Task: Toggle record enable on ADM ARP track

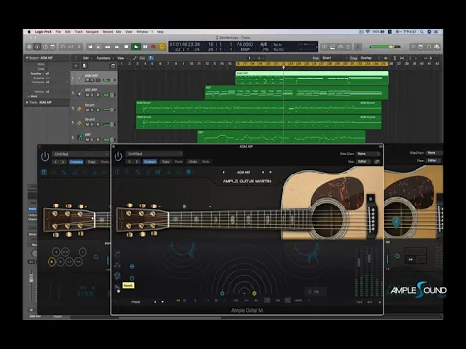Action: click(x=98, y=80)
